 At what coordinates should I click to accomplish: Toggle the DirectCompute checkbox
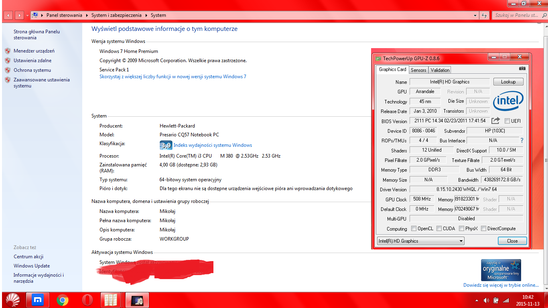[483, 229]
